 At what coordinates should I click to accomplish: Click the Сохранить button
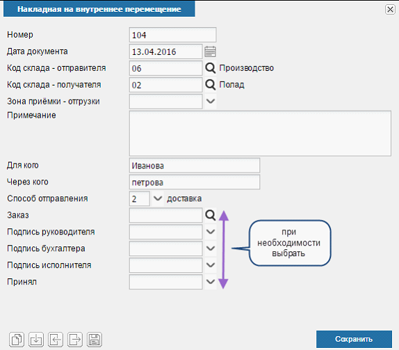click(x=354, y=339)
